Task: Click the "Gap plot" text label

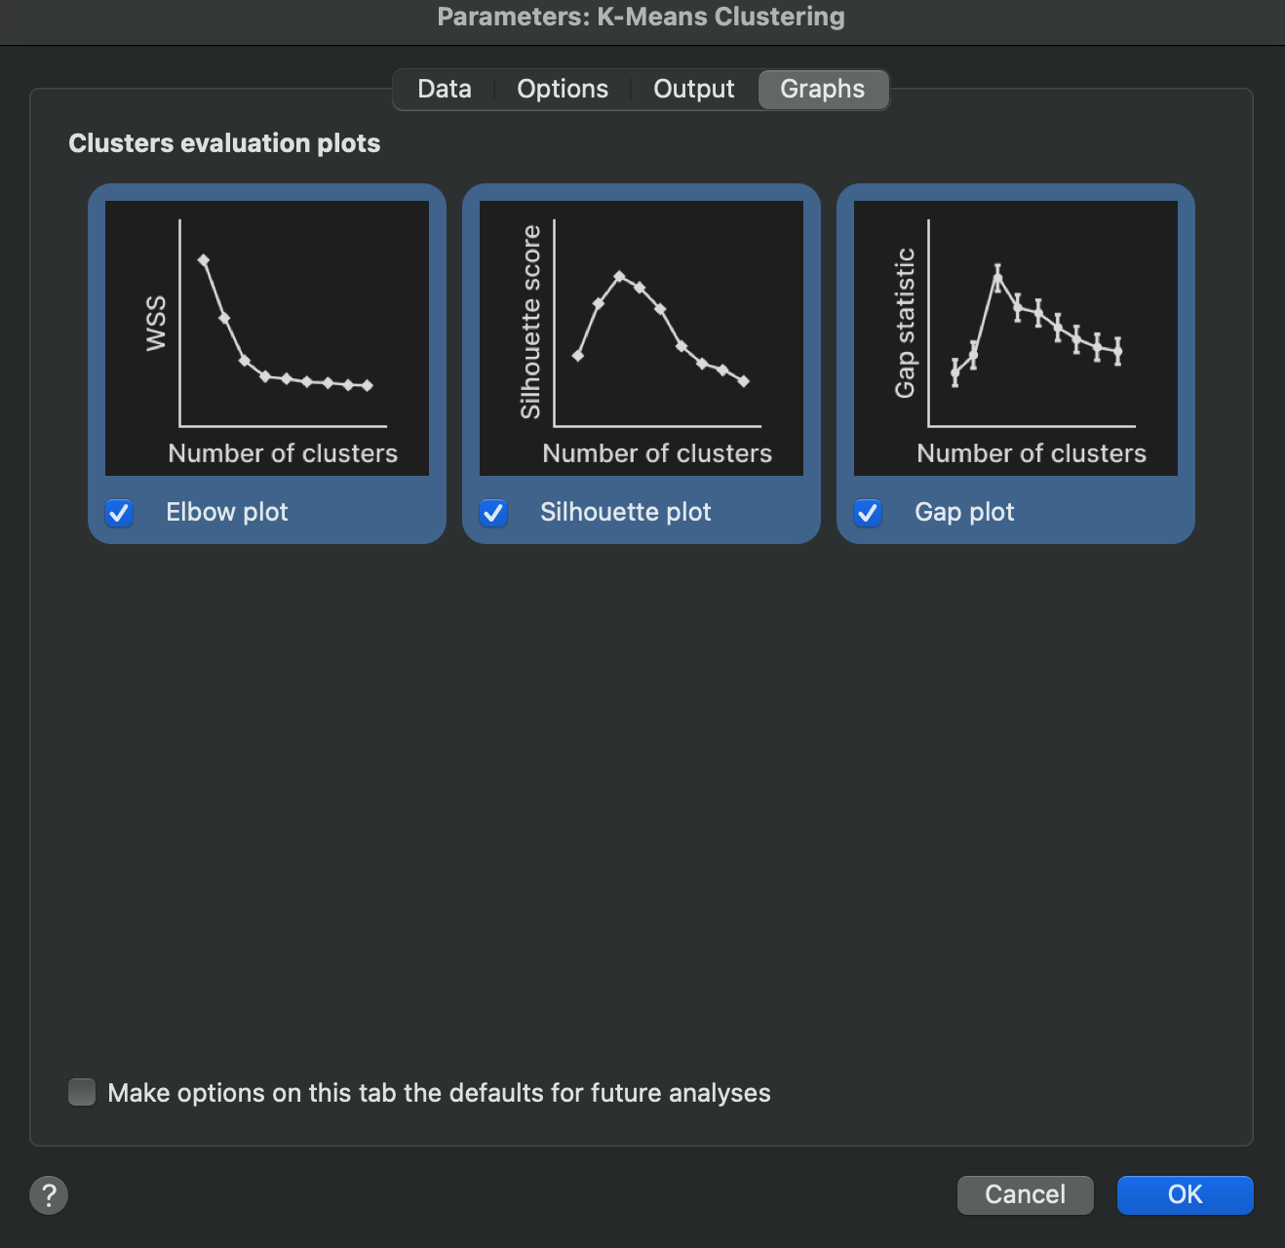Action: 964,512
